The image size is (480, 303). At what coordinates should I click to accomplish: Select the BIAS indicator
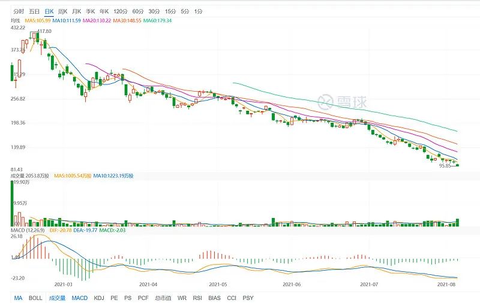pos(214,298)
